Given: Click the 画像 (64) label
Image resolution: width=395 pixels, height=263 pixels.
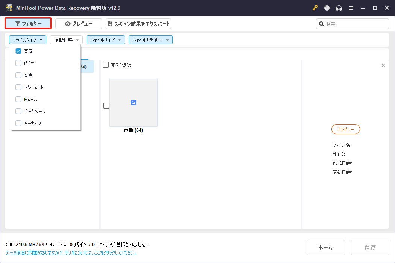Looking at the screenshot, I should coord(133,130).
